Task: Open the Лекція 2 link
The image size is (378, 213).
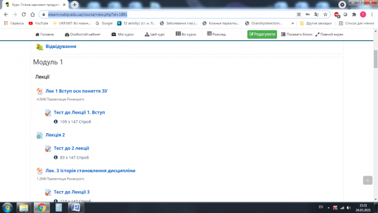Action: tap(55, 135)
